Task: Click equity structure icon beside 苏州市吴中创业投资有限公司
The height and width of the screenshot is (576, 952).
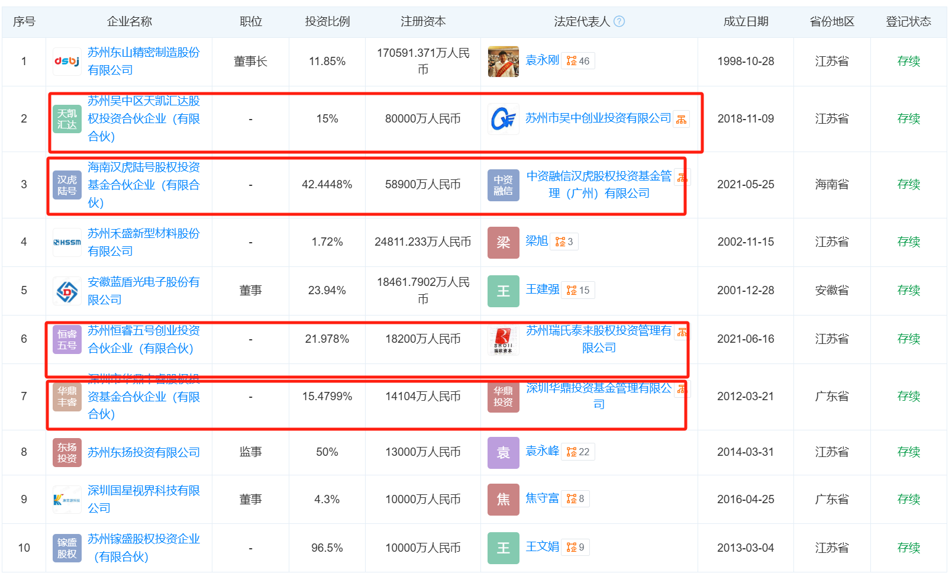Action: pyautogui.click(x=682, y=120)
